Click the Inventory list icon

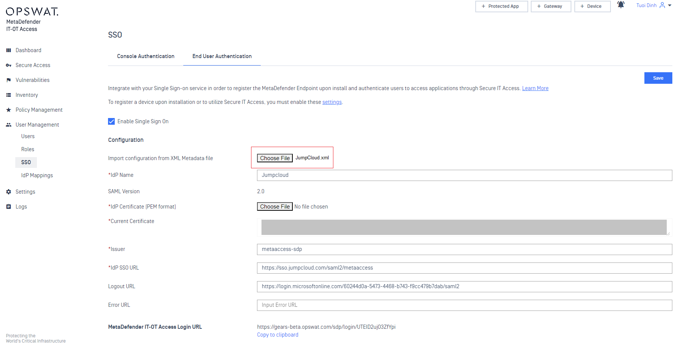pos(9,95)
